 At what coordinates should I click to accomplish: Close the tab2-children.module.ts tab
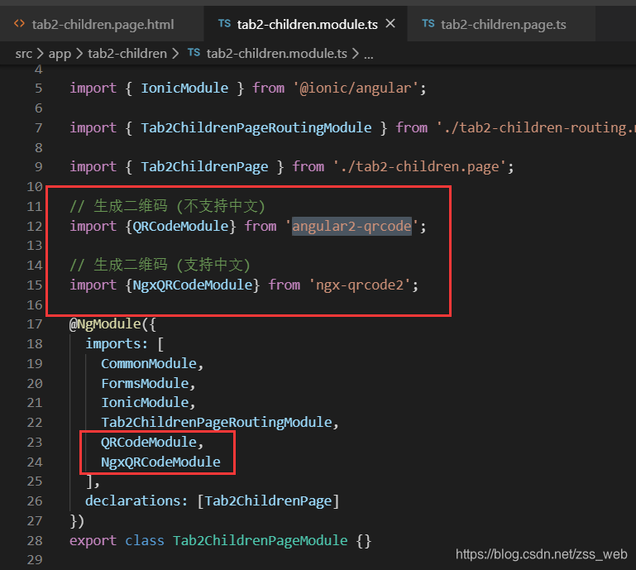click(390, 23)
